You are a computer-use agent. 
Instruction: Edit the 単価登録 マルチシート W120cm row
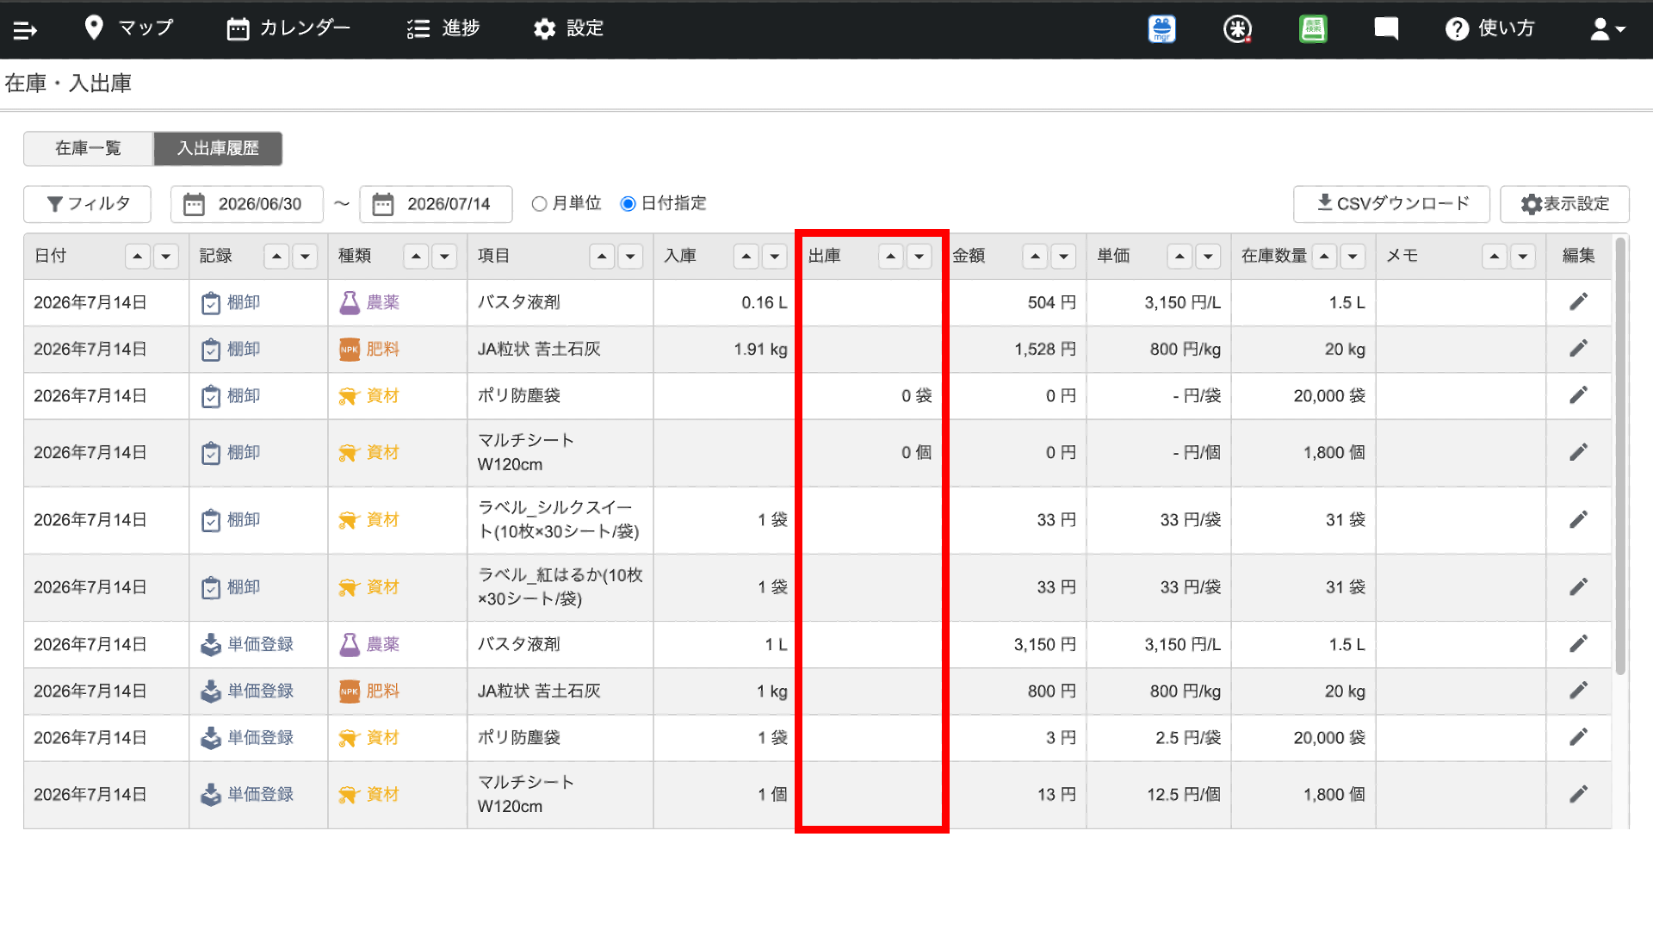(1578, 794)
